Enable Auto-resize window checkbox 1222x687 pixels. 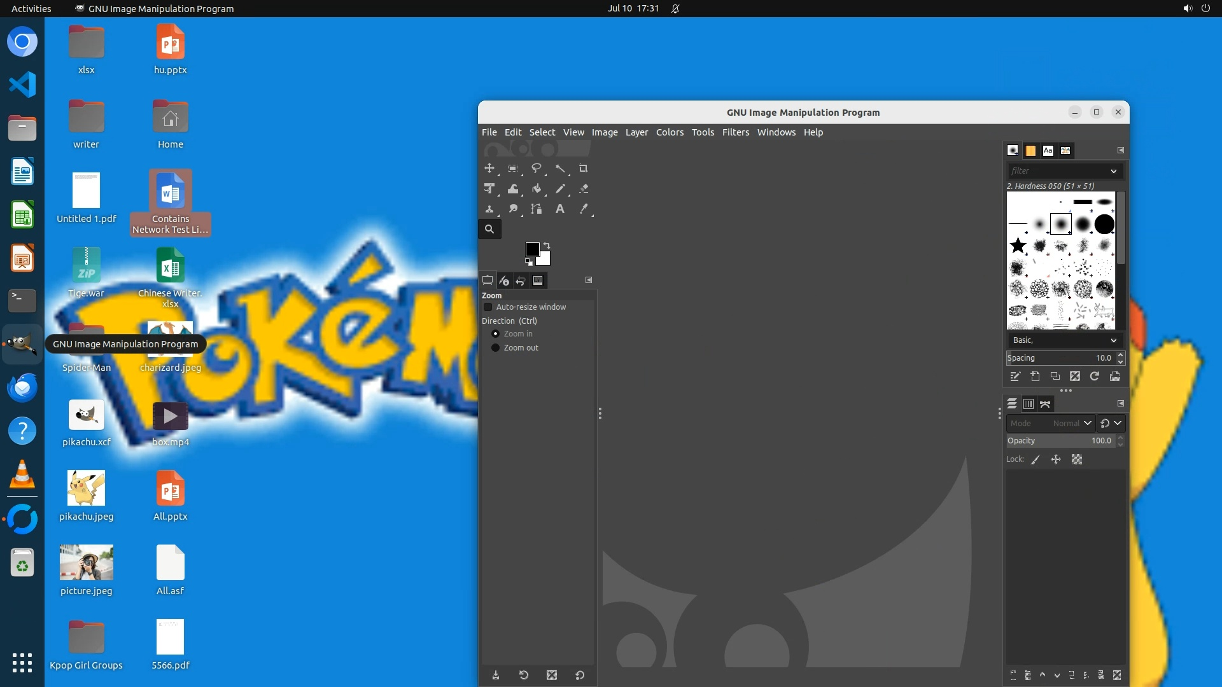pyautogui.click(x=488, y=307)
